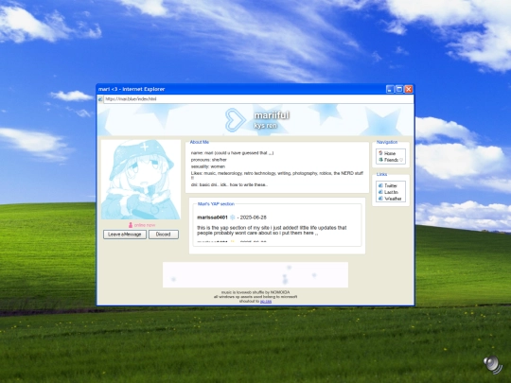This screenshot has height=383, width=511.
Task: Click the "mari <3 - Internet Explorer" window title
Action: (132, 89)
